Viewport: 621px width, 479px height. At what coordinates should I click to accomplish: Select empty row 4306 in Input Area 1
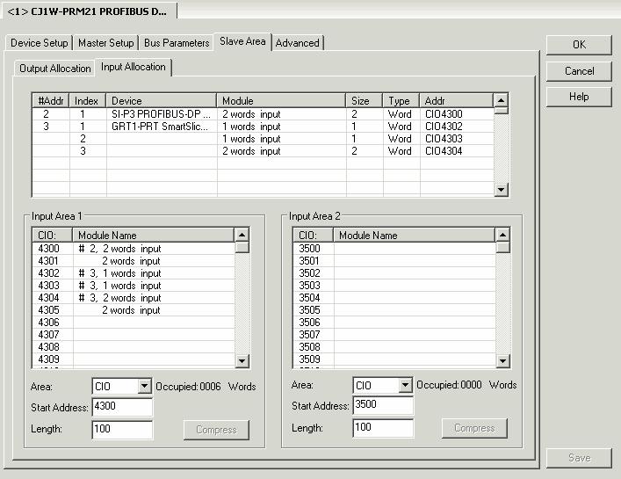point(134,322)
